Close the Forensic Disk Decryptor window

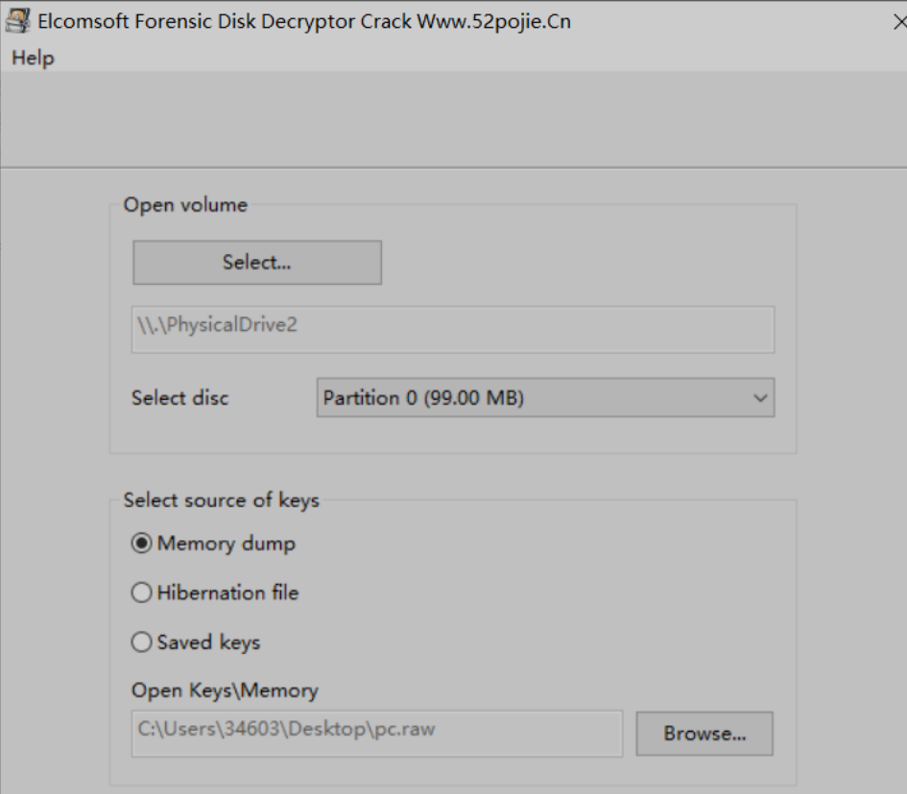(x=899, y=22)
